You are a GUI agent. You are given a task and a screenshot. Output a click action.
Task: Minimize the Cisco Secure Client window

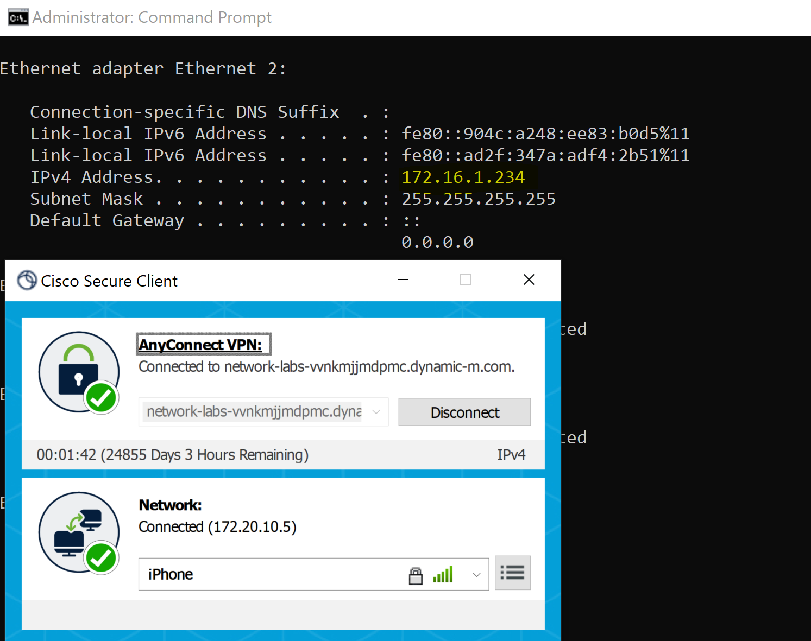403,280
